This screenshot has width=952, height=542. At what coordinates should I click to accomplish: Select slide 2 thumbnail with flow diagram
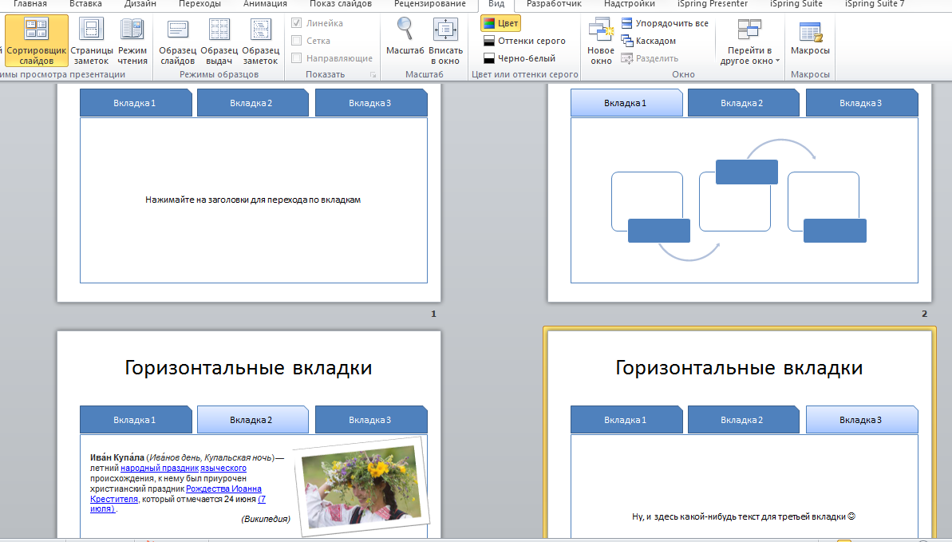pyautogui.click(x=740, y=192)
